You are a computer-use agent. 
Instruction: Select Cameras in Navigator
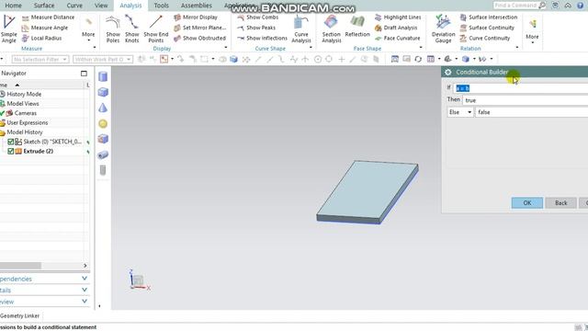tap(25, 113)
